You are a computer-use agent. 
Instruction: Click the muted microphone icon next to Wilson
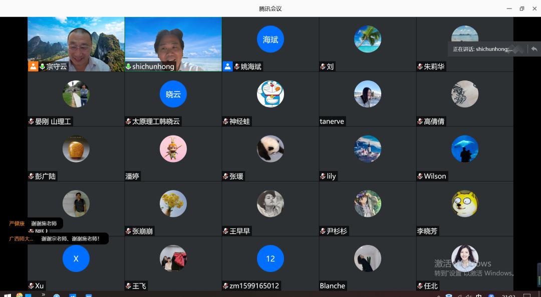(420, 176)
